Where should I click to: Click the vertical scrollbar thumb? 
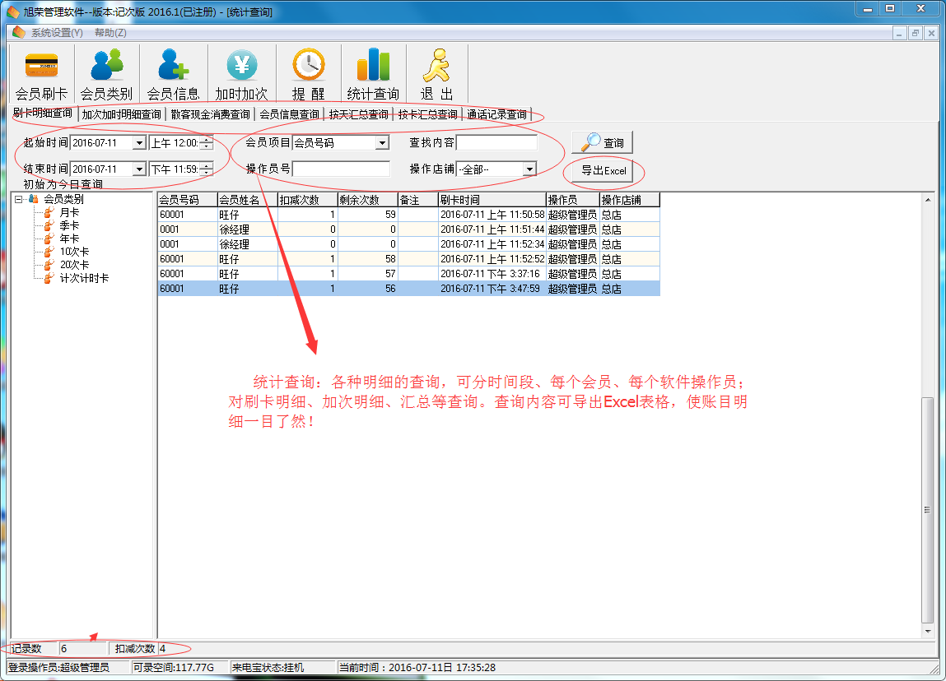[x=927, y=510]
